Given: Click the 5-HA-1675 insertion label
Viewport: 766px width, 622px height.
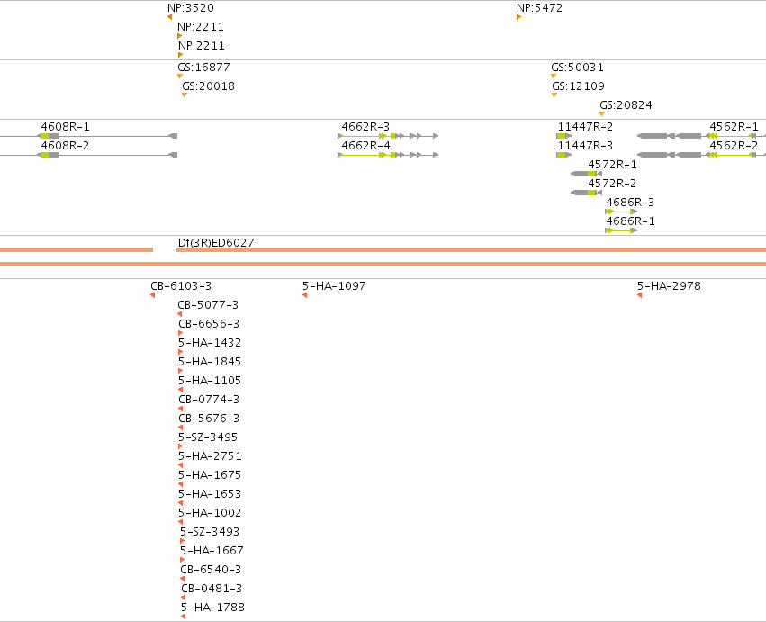Looking at the screenshot, I should (x=210, y=475).
